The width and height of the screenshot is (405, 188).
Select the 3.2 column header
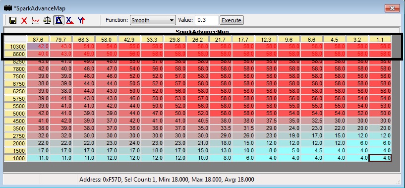point(357,39)
